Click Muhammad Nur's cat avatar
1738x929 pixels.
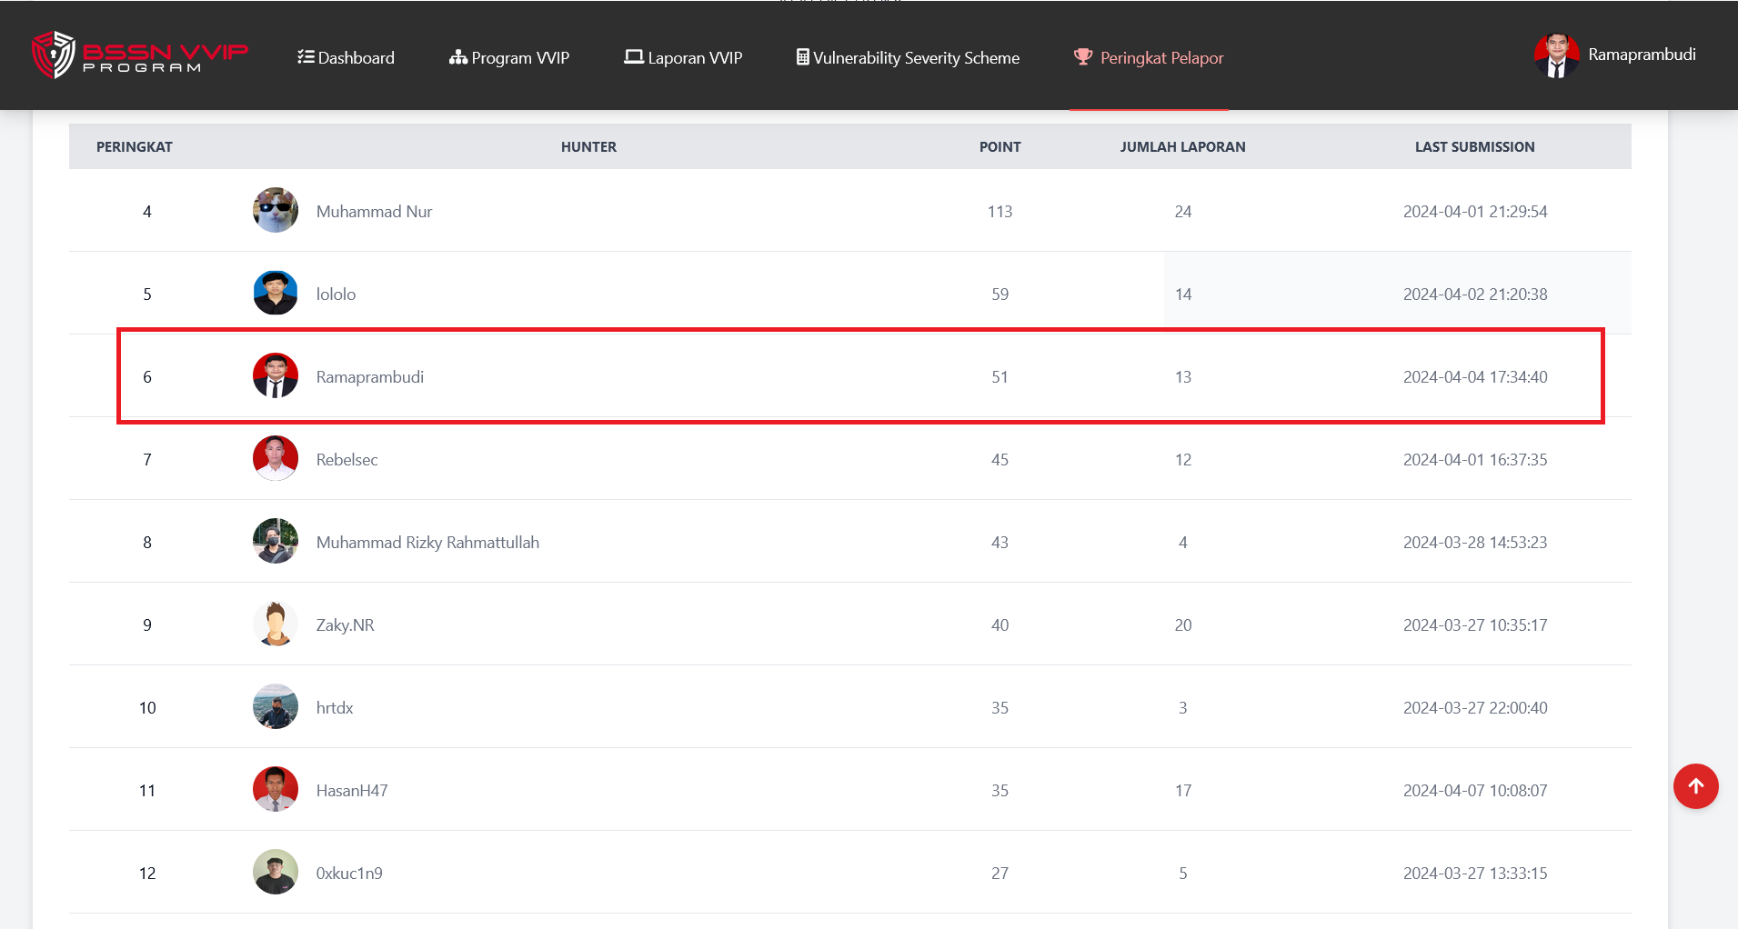pyautogui.click(x=275, y=211)
